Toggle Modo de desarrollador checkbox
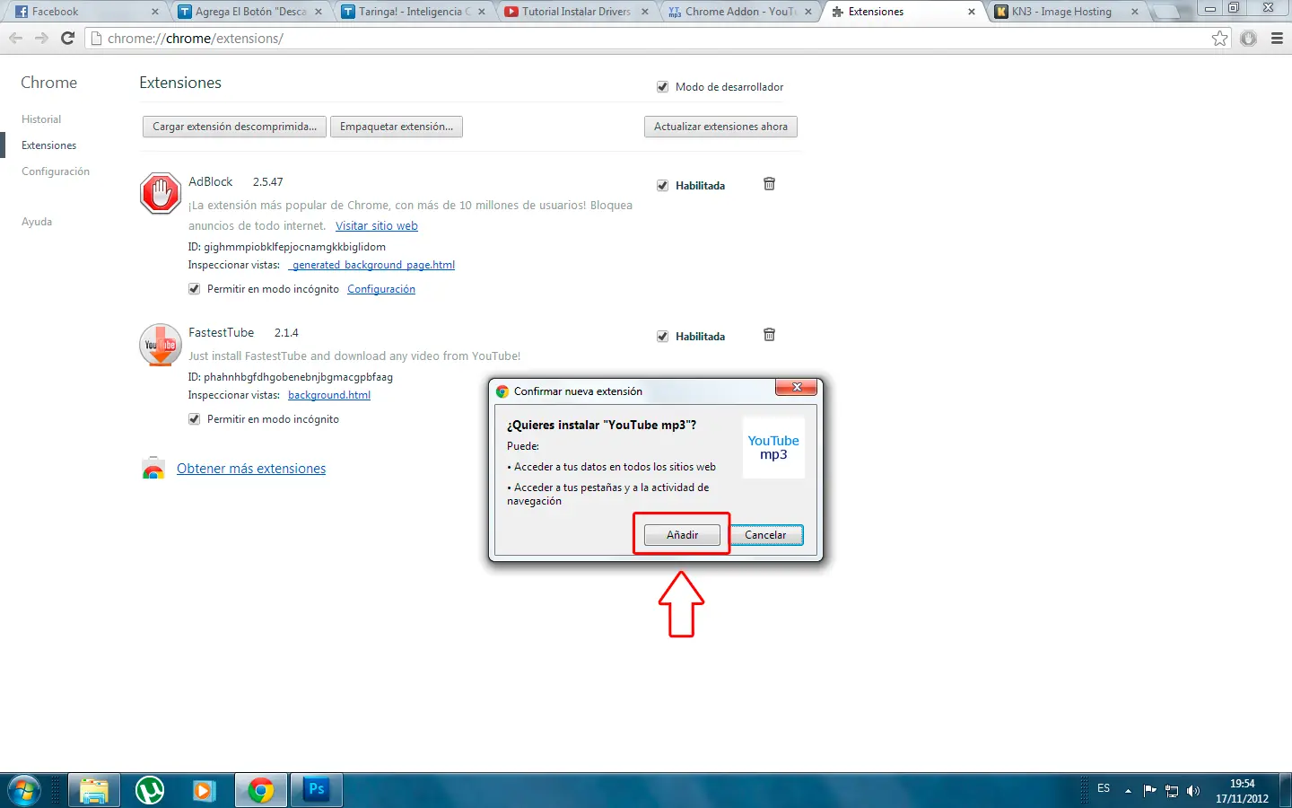 coord(662,87)
